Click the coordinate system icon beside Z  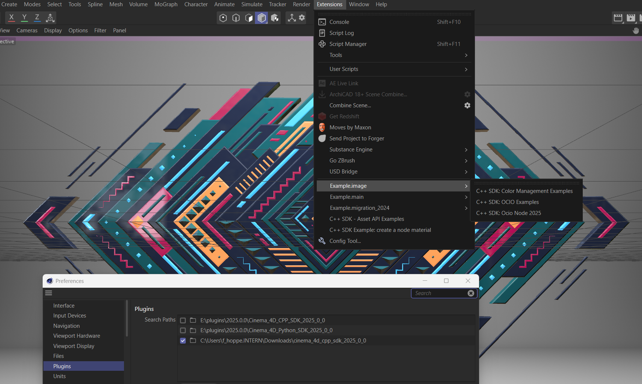[50, 17]
